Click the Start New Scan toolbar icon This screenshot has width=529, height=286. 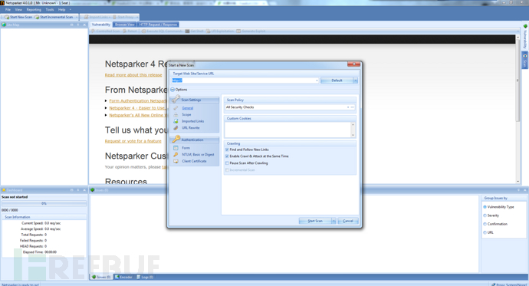click(7, 17)
